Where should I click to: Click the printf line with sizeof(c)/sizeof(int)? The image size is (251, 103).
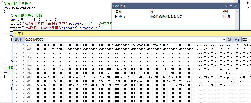click(x=57, y=28)
